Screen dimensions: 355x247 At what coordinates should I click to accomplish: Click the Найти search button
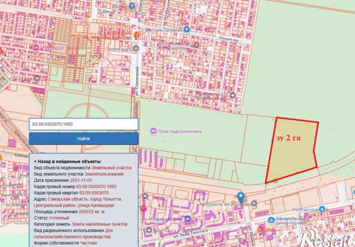[84, 139]
